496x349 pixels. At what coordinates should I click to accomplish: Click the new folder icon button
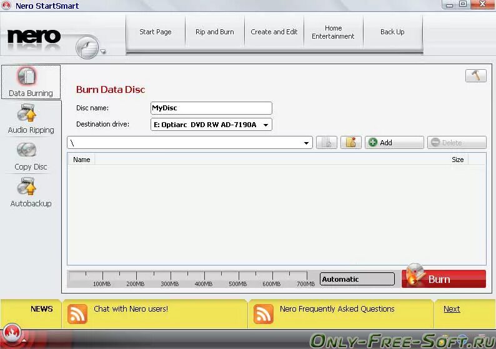351,143
